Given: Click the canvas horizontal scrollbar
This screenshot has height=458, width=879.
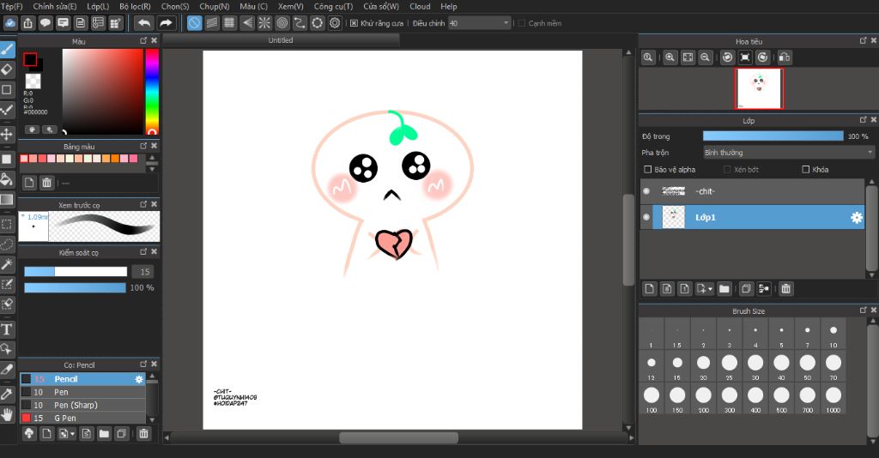Looking at the screenshot, I should (x=398, y=437).
